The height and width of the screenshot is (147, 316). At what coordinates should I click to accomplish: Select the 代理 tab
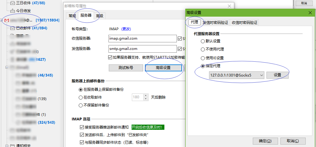click(194, 22)
